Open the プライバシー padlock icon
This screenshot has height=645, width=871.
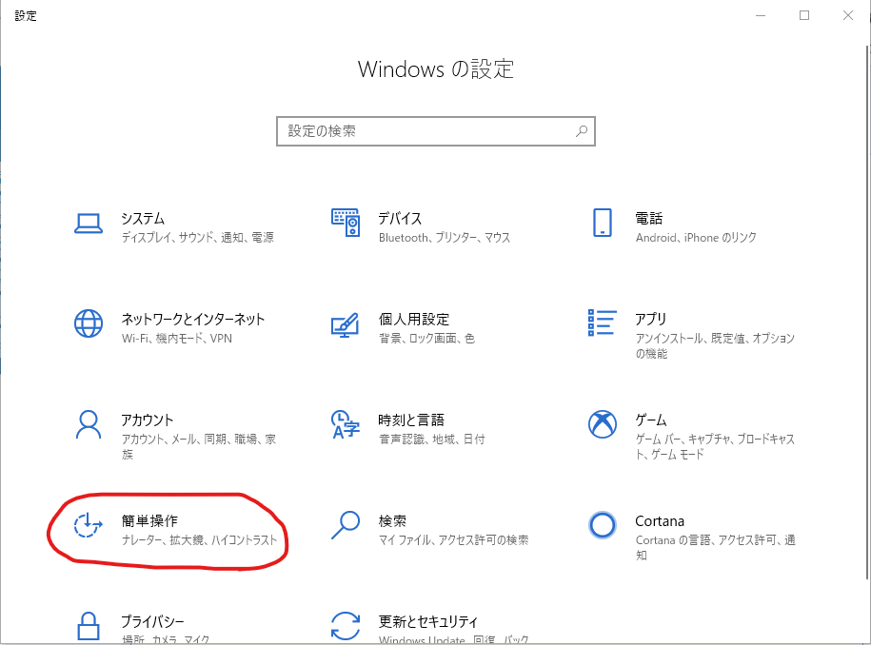tap(89, 626)
